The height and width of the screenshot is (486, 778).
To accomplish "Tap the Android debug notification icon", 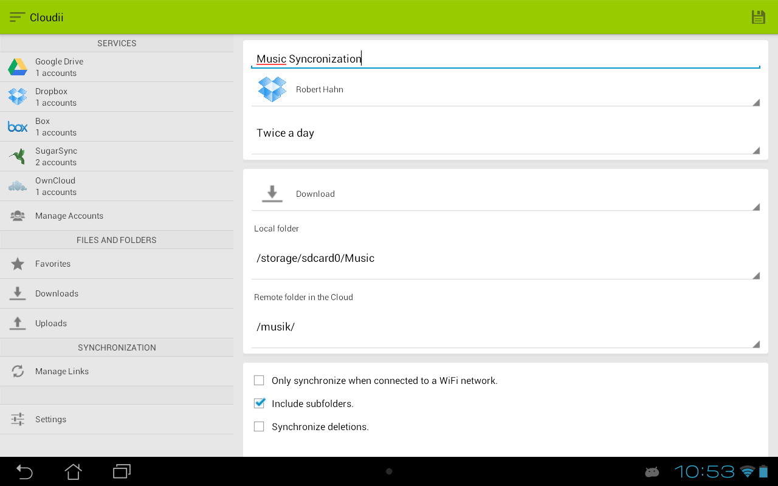I will pyautogui.click(x=652, y=471).
